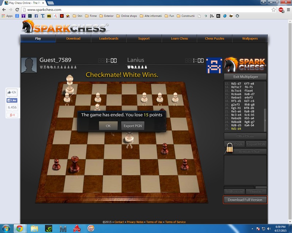Click the SparkChess logo above Exit Multiplayer
Image resolution: width=292 pixels, height=233 pixels.
click(x=245, y=65)
